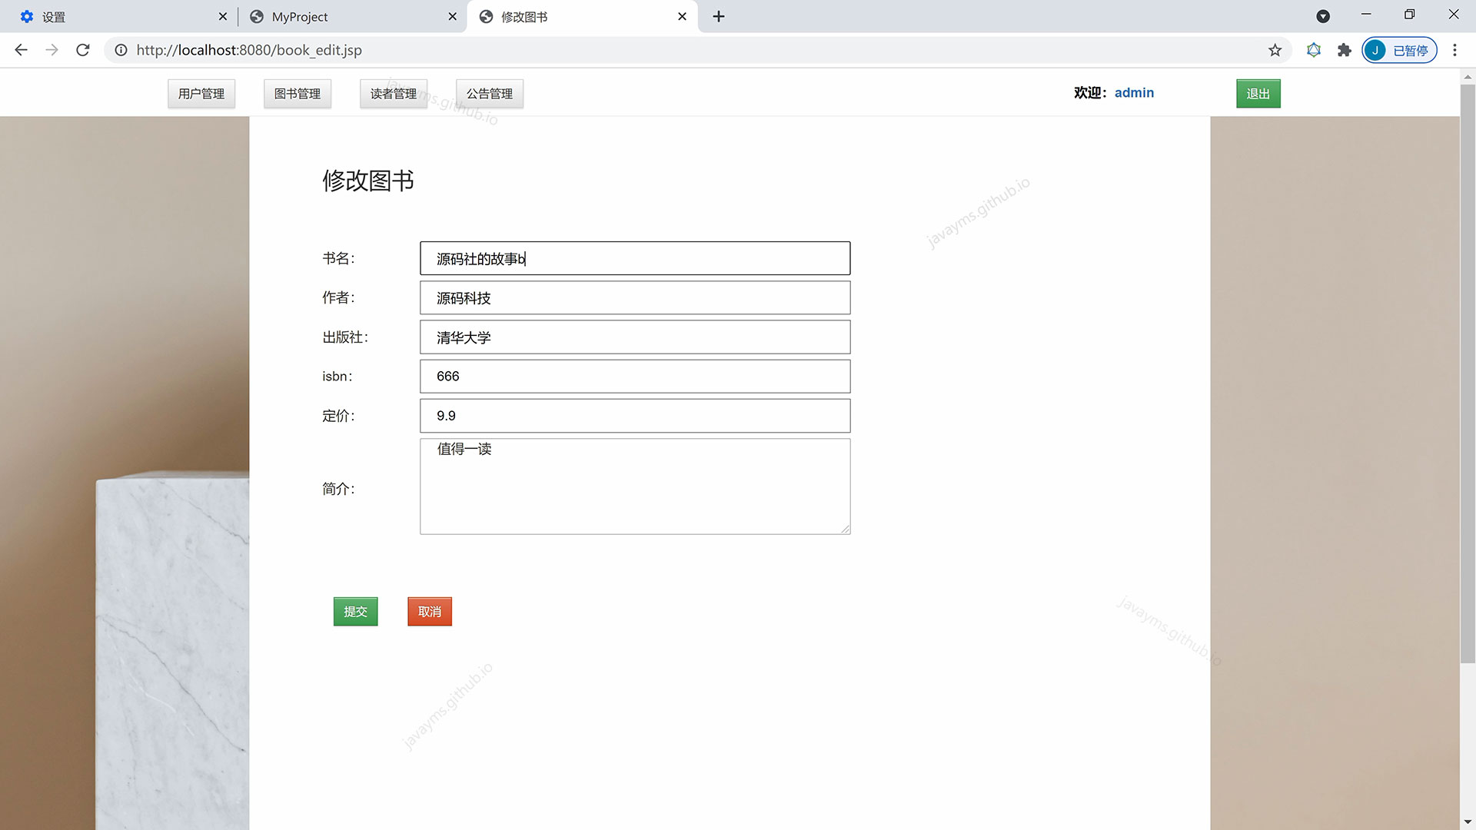Open 图书管理 navigation menu
The image size is (1476, 830).
(x=298, y=94)
